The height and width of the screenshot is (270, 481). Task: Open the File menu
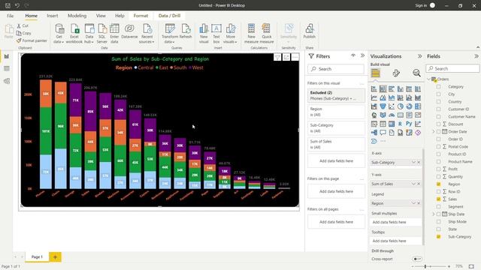[x=10, y=16]
